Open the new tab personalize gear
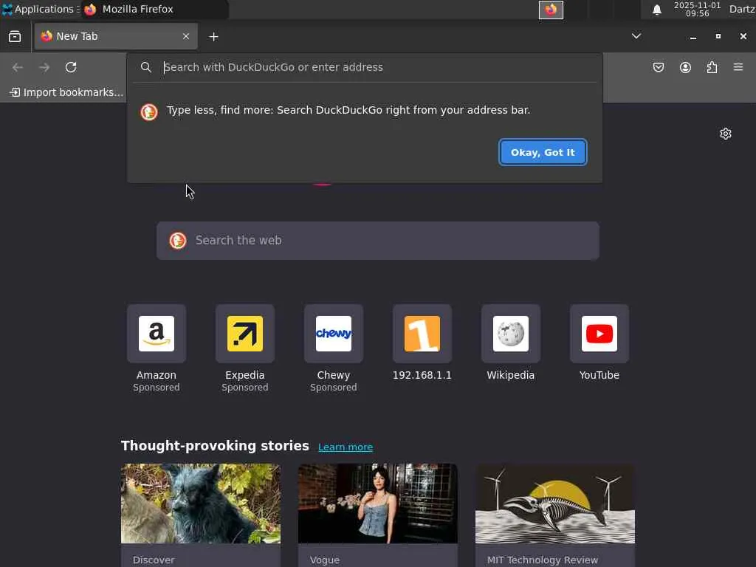Screen dimensions: 756x567 click(x=726, y=134)
